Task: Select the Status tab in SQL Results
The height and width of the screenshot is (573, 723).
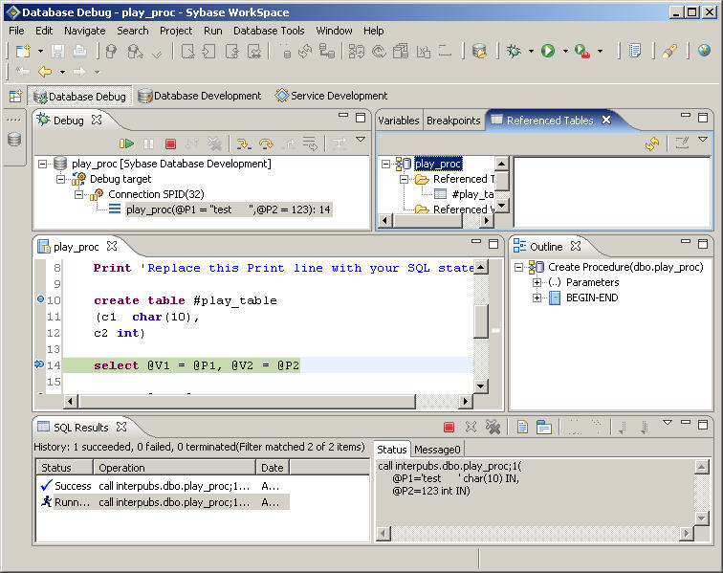Action: point(391,450)
